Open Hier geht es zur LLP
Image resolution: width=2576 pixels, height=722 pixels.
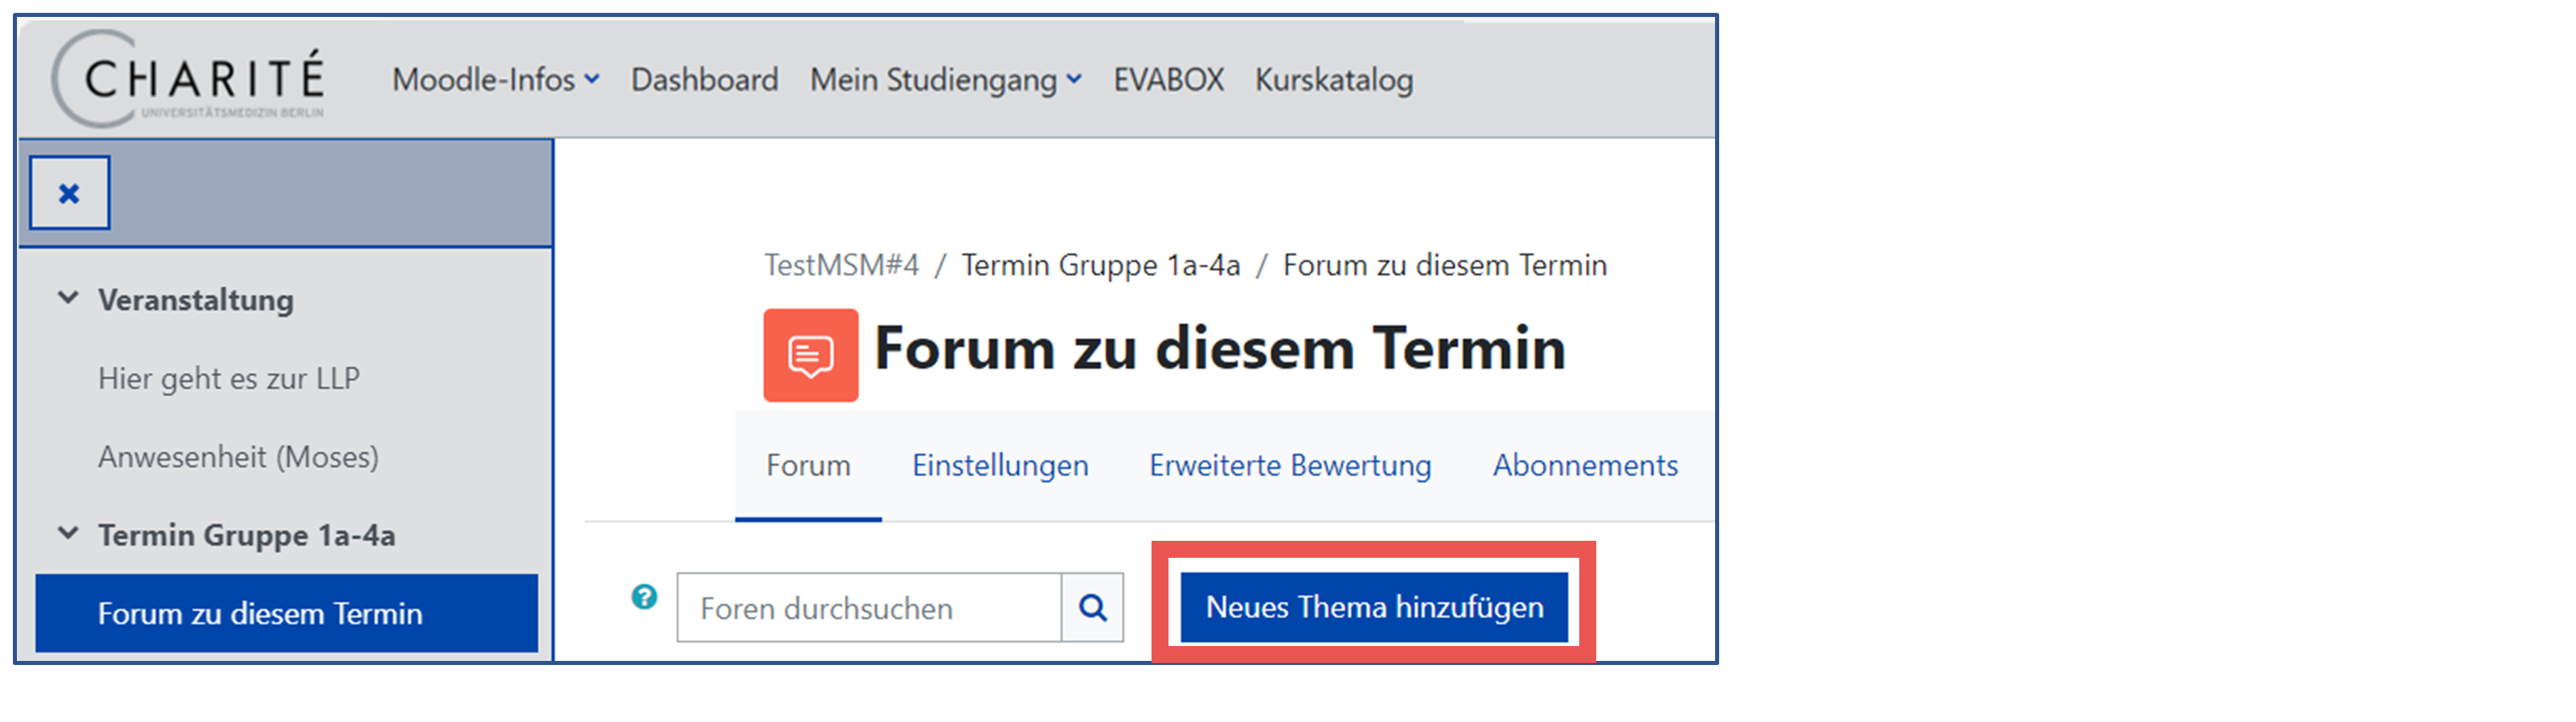229,378
